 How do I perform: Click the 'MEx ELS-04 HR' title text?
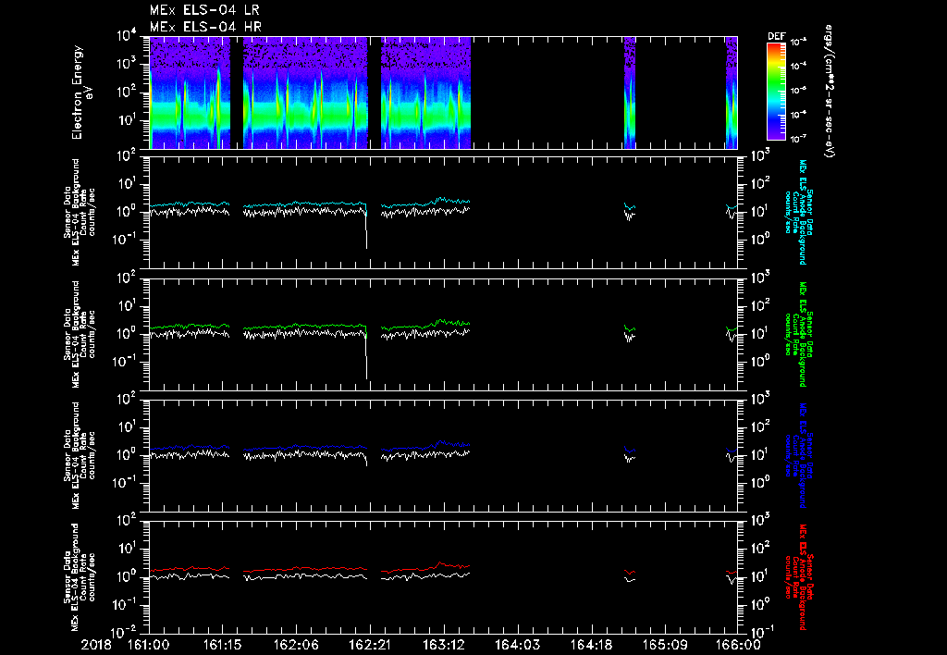pyautogui.click(x=205, y=27)
